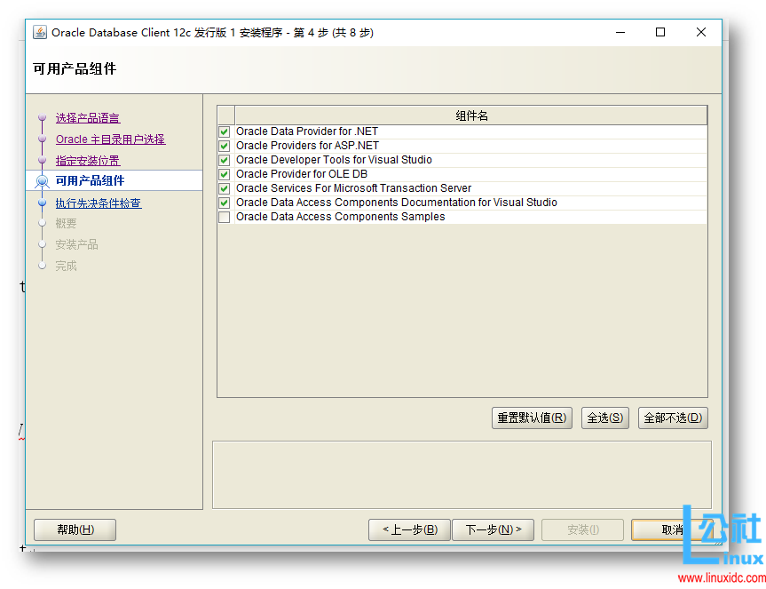Open the 指定安装位置 step link
The image size is (766, 589).
point(90,160)
